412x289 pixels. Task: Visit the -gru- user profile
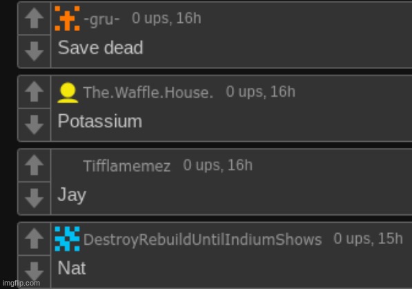(x=101, y=19)
